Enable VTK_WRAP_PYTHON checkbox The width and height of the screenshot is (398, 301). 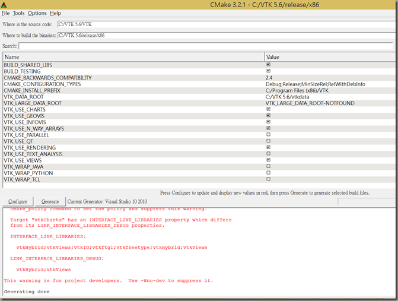point(268,173)
